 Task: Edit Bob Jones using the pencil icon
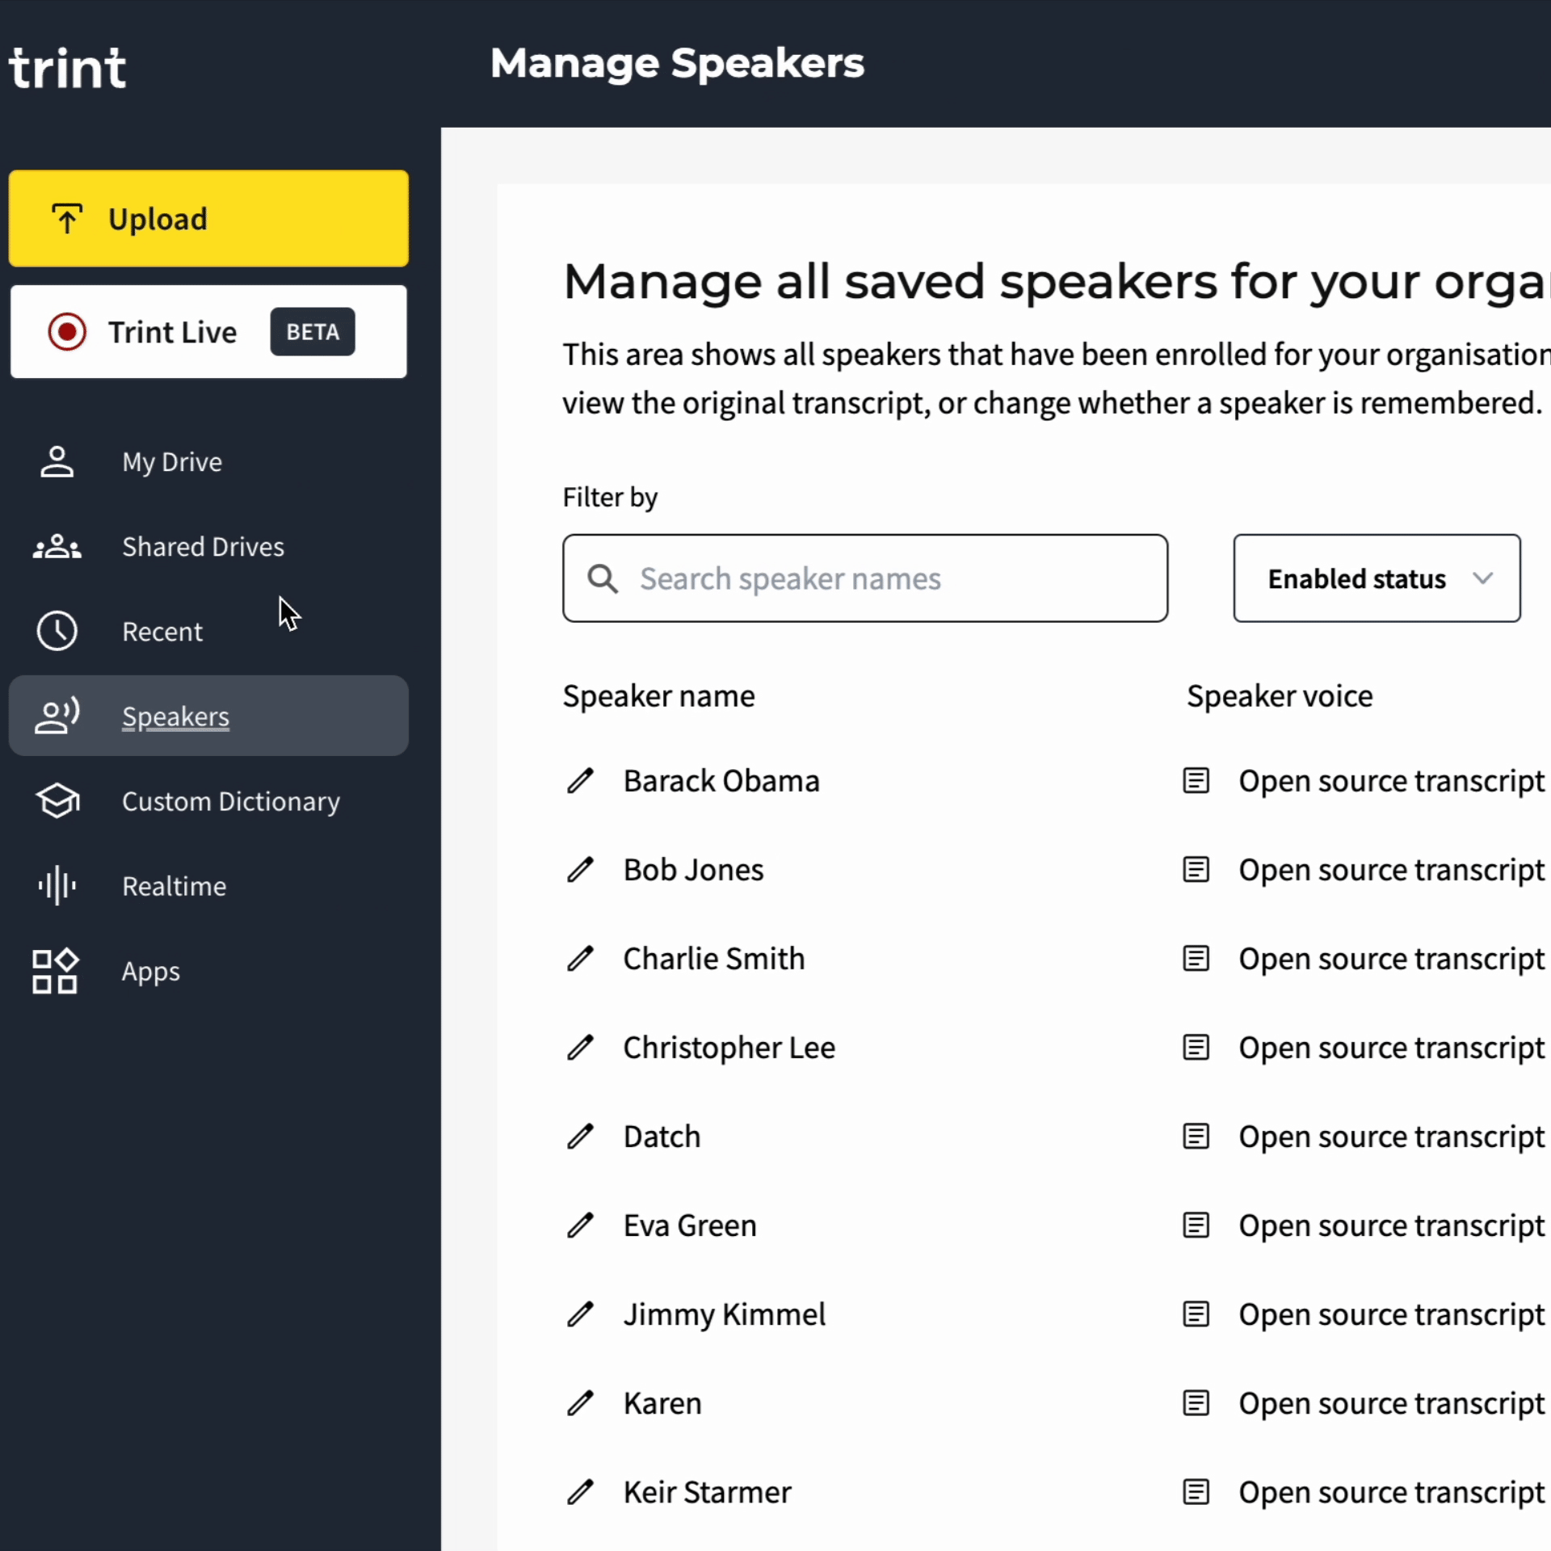[x=580, y=870]
